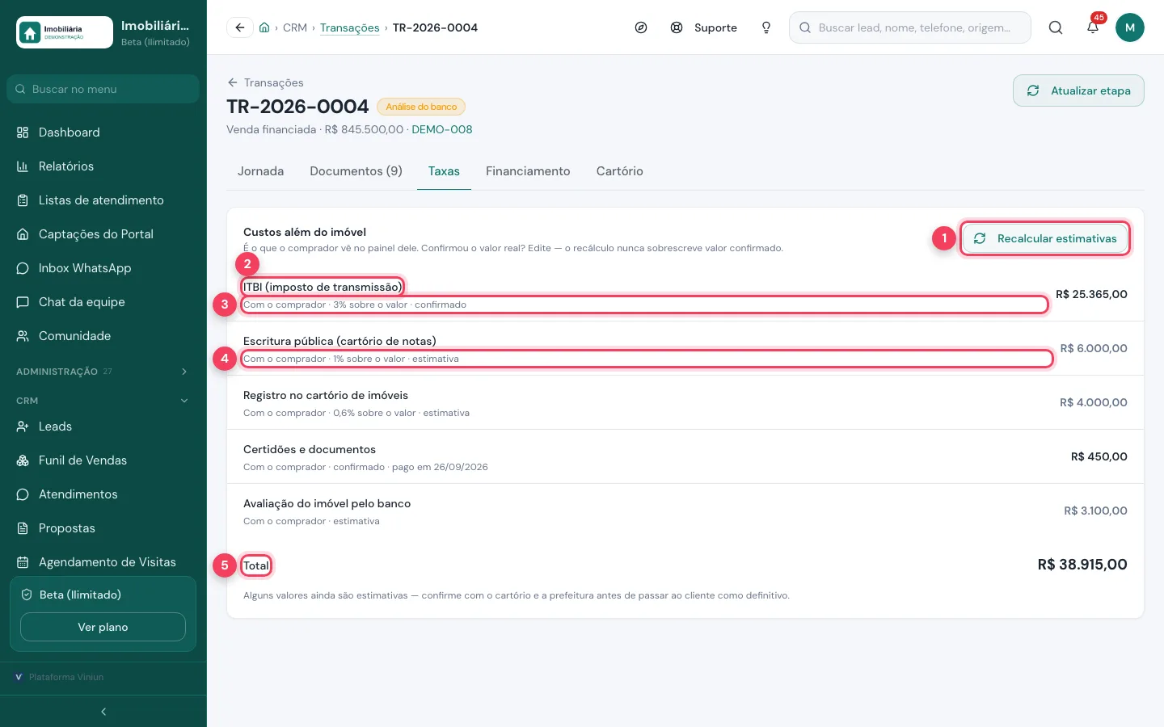Image resolution: width=1164 pixels, height=727 pixels.
Task: Focus the Buscar no menu field
Action: [x=103, y=89]
